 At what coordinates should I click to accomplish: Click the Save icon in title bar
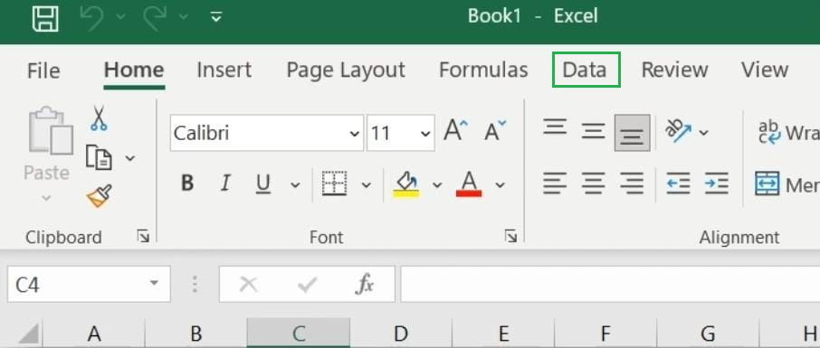45,18
